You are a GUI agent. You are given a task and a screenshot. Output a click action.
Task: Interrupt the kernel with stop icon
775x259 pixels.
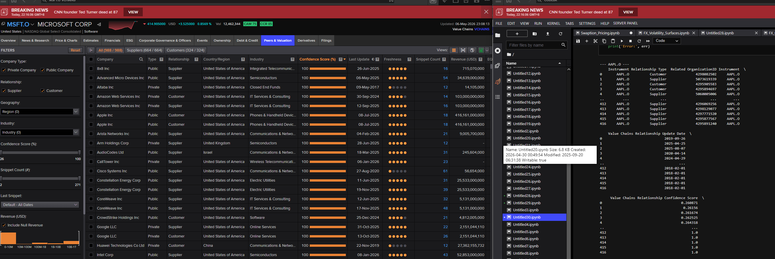tap(630, 41)
